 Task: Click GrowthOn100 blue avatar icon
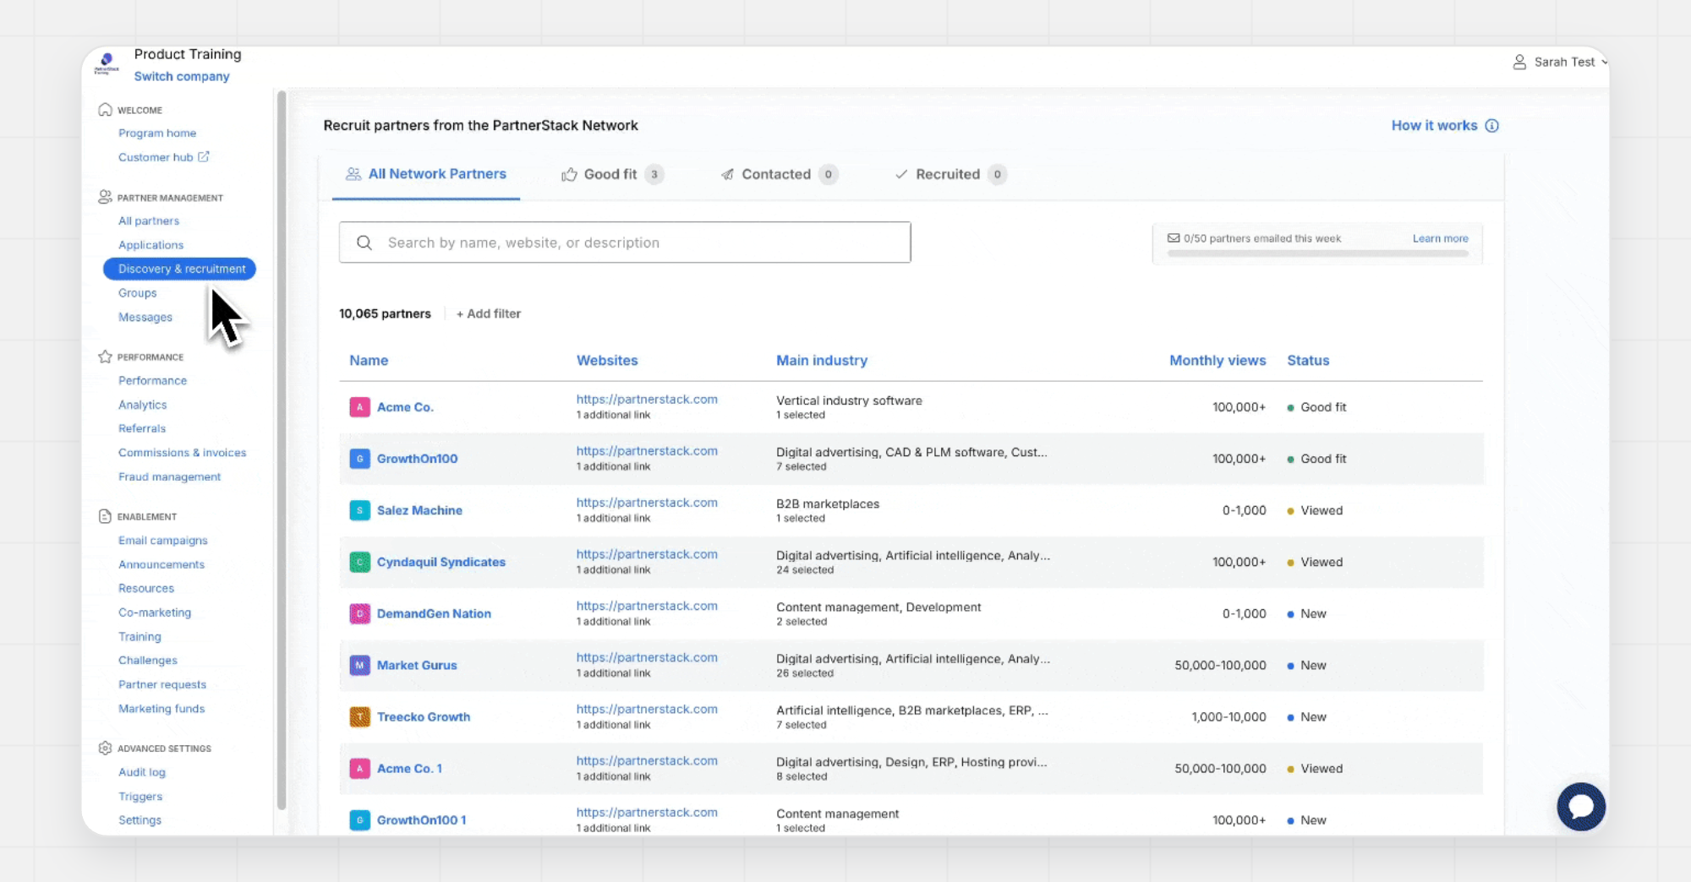click(x=360, y=459)
